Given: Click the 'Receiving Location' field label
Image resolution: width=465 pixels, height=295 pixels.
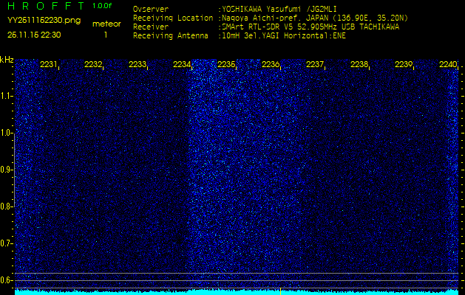Looking at the screenshot, I should point(173,18).
